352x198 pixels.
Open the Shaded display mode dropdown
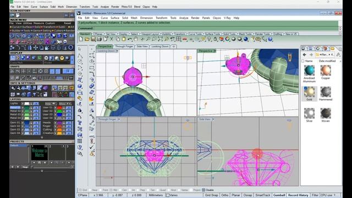tap(57, 63)
